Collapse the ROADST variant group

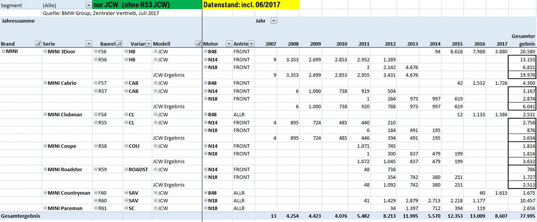coord(126,170)
